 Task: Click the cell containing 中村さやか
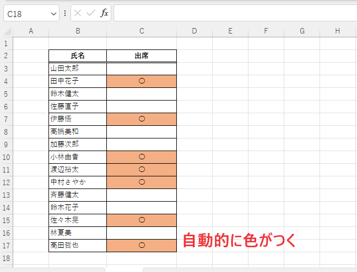tap(78, 182)
